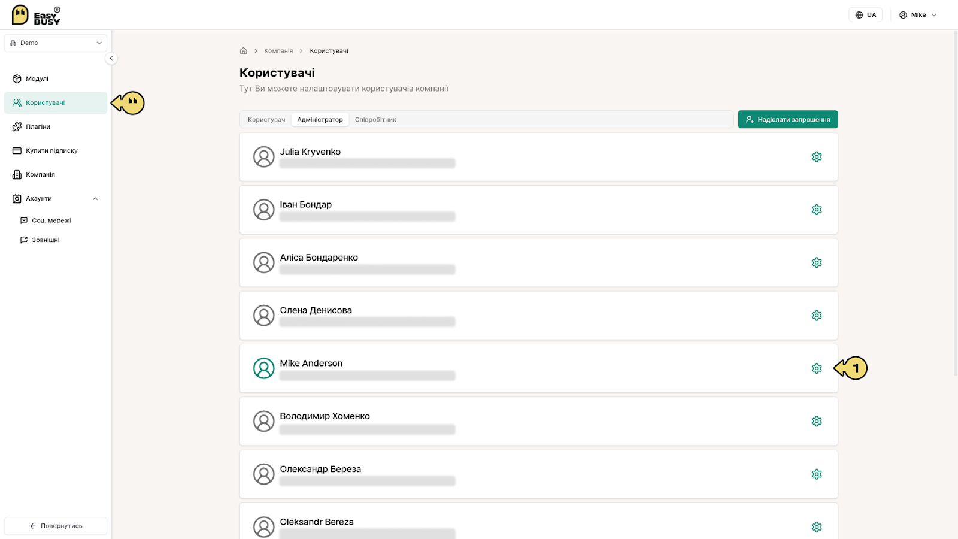The image size is (958, 539).
Task: Switch to the Співробітник tab
Action: click(x=375, y=120)
